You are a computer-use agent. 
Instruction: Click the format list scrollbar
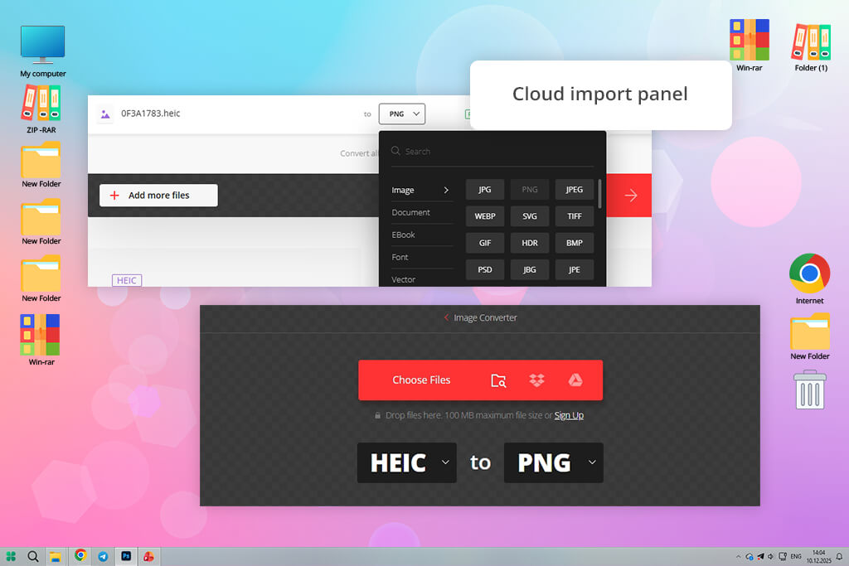click(600, 194)
